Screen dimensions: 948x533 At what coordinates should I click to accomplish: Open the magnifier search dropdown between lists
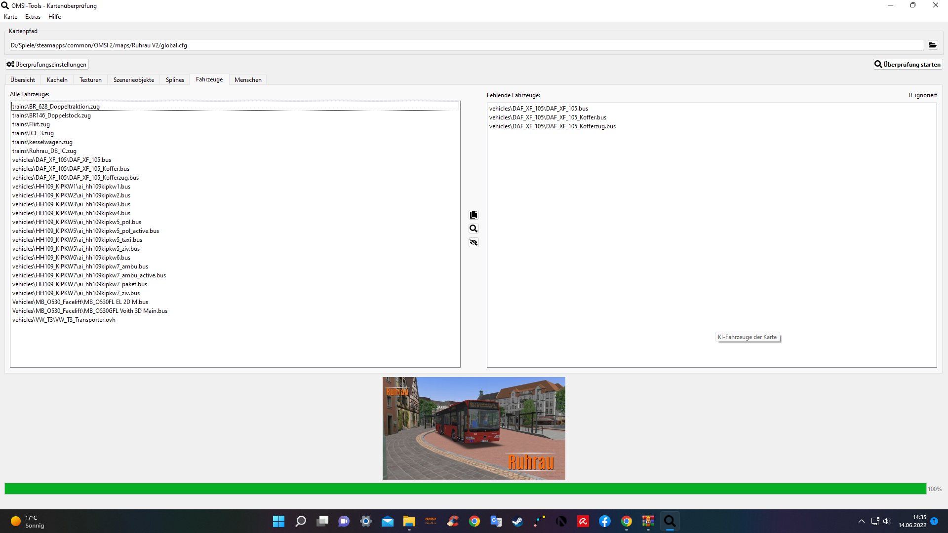[474, 228]
